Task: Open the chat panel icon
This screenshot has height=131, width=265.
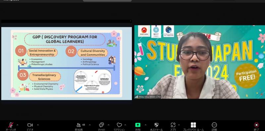Action: click(101, 125)
